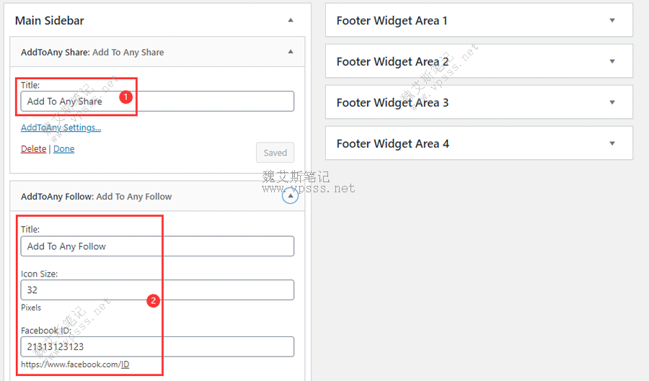Viewport: 649px width, 381px height.
Task: Click the AddToAny Share widget header title
Action: point(92,53)
